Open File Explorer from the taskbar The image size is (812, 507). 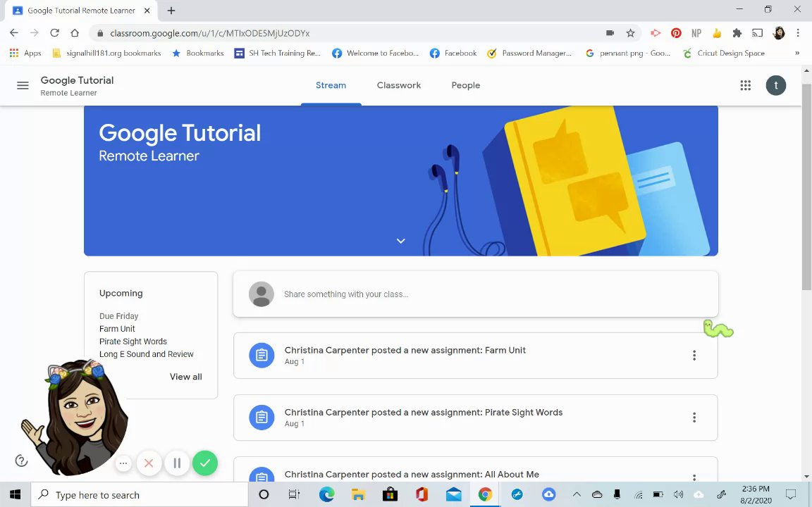(x=358, y=494)
